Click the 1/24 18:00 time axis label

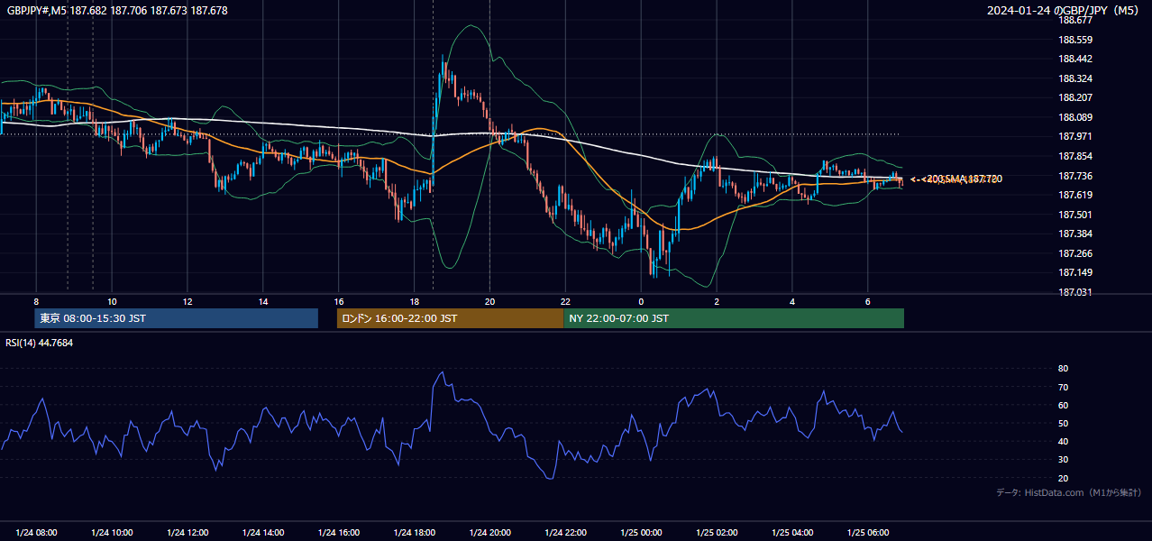tap(415, 533)
